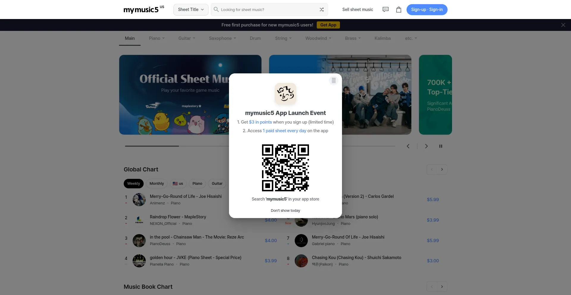The height and width of the screenshot is (295, 571).
Task: Focus the sheet music search field
Action: point(269,10)
